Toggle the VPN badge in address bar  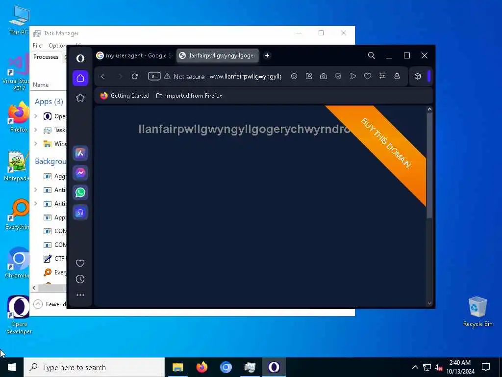pos(154,76)
